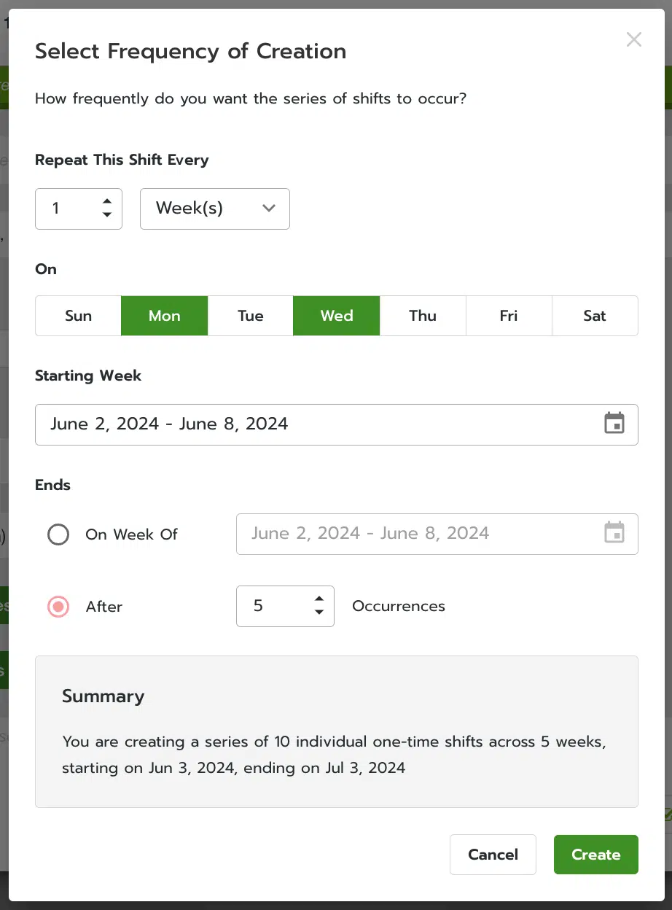Image resolution: width=672 pixels, height=910 pixels.
Task: Open calendar icon for On Week Of
Action: point(614,533)
